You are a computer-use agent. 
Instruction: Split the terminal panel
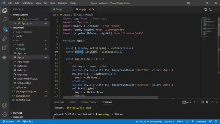[202, 102]
